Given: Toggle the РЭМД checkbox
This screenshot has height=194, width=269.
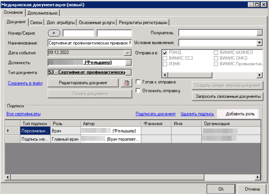Looking at the screenshot, I should pyautogui.click(x=165, y=53).
